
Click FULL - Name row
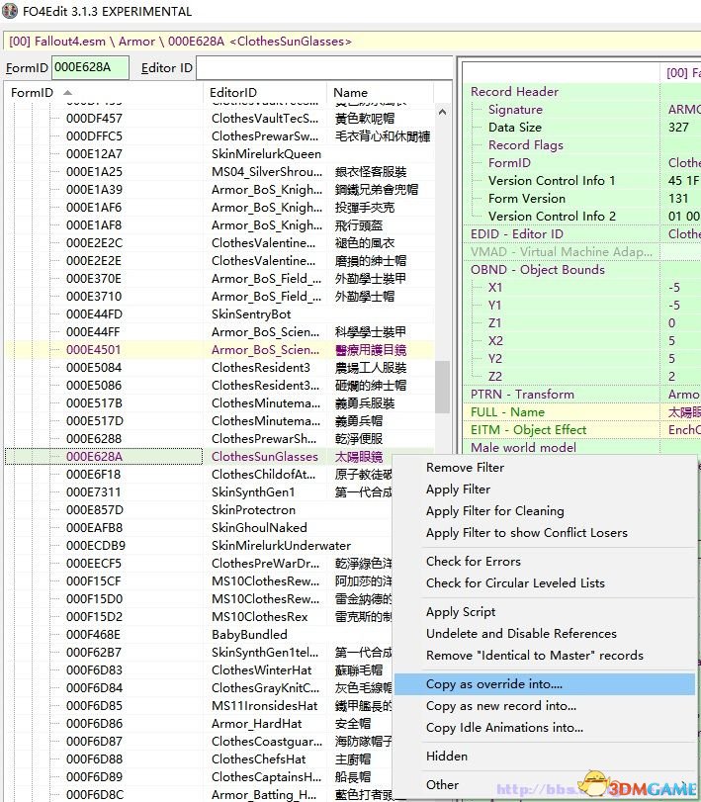click(x=581, y=412)
